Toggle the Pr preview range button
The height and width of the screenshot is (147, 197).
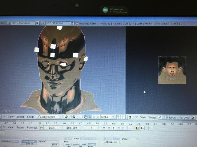point(41,128)
